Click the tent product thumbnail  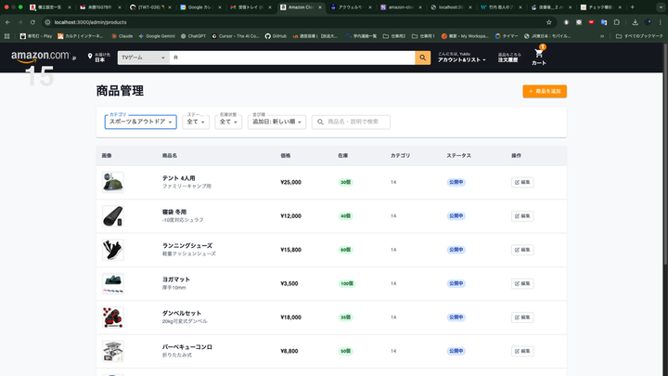pos(113,182)
